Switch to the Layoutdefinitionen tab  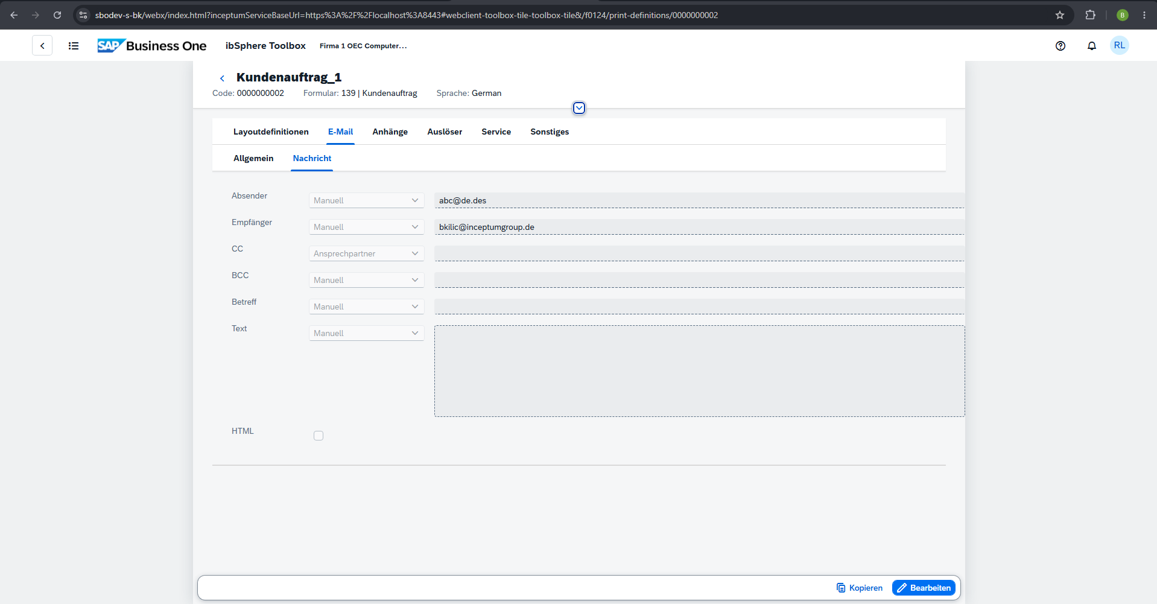tap(271, 132)
